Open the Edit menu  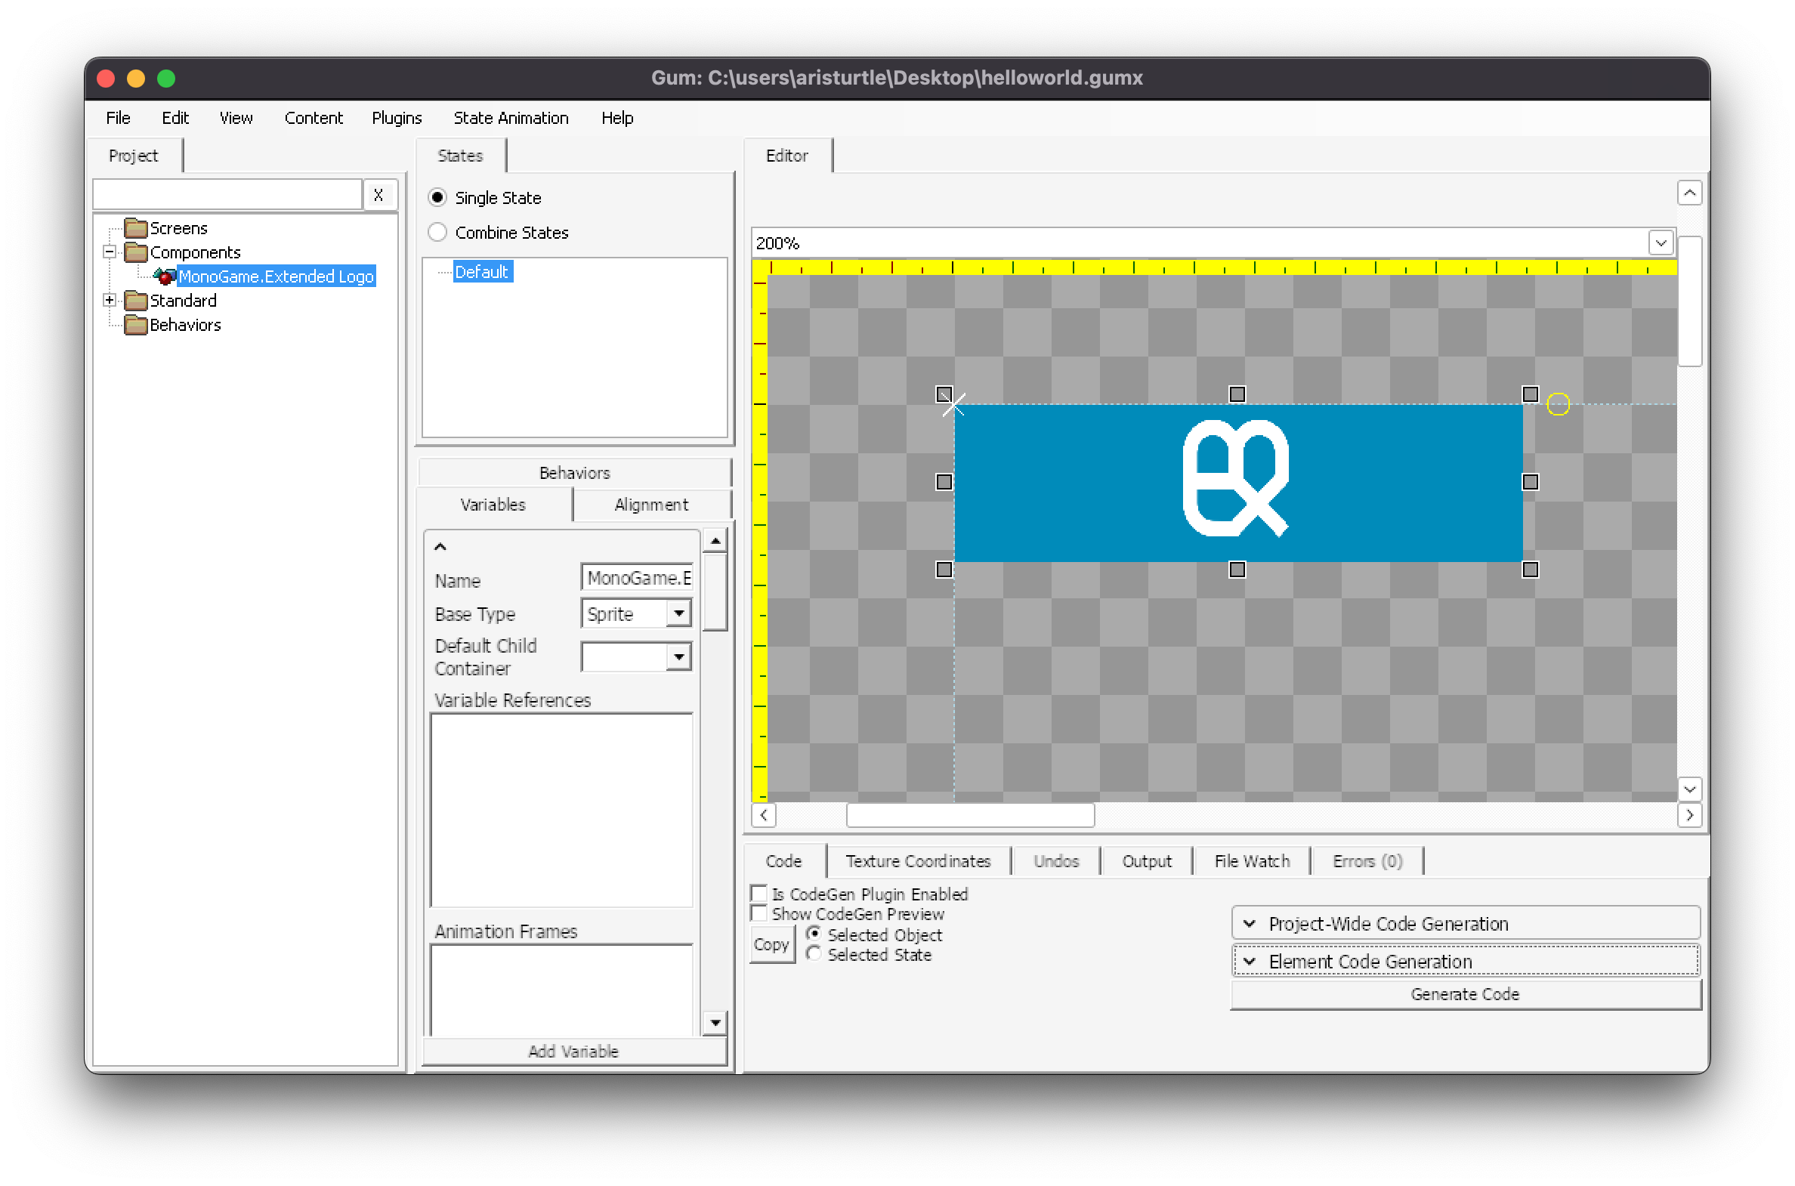(x=175, y=118)
